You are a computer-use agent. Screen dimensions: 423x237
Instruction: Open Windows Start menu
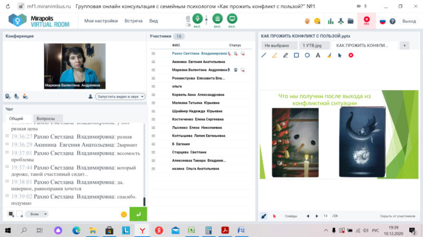pos(8,230)
